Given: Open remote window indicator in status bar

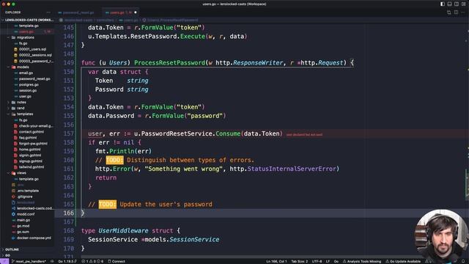Looking at the screenshot, I should pyautogui.click(x=4, y=261).
